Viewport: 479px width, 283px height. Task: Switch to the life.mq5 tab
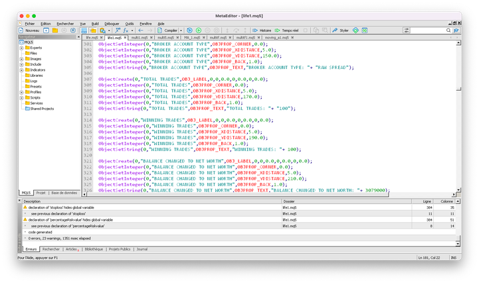coord(92,38)
